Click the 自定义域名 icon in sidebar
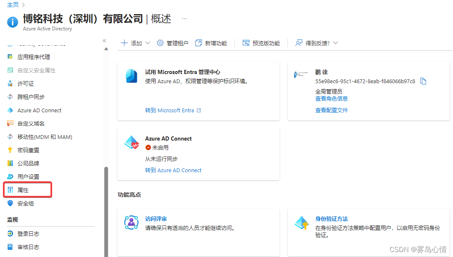Screen dimensions: 453x257 [x=10, y=124]
